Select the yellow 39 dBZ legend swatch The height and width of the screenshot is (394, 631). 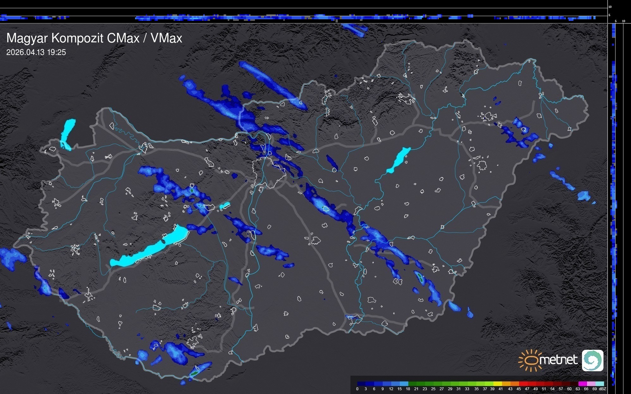point(498,384)
